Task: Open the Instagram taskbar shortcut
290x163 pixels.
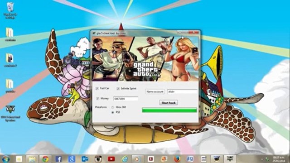Action: click(98, 159)
